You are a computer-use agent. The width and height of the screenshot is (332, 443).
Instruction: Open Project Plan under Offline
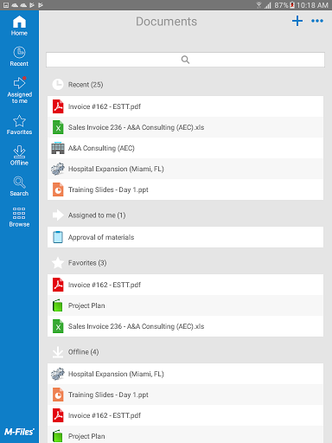185,435
